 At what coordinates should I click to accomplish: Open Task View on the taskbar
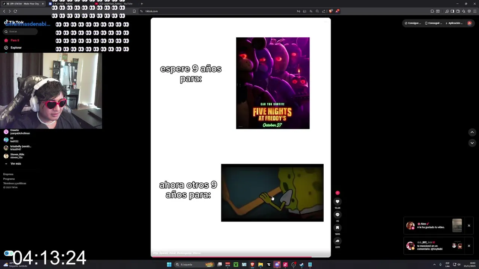220,265
